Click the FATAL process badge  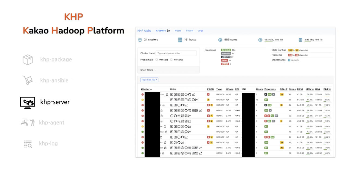point(224,60)
